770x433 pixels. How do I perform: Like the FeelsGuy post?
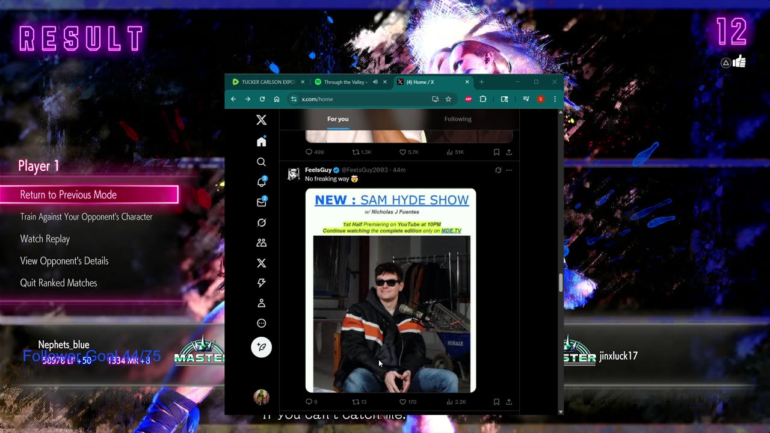[x=407, y=402]
